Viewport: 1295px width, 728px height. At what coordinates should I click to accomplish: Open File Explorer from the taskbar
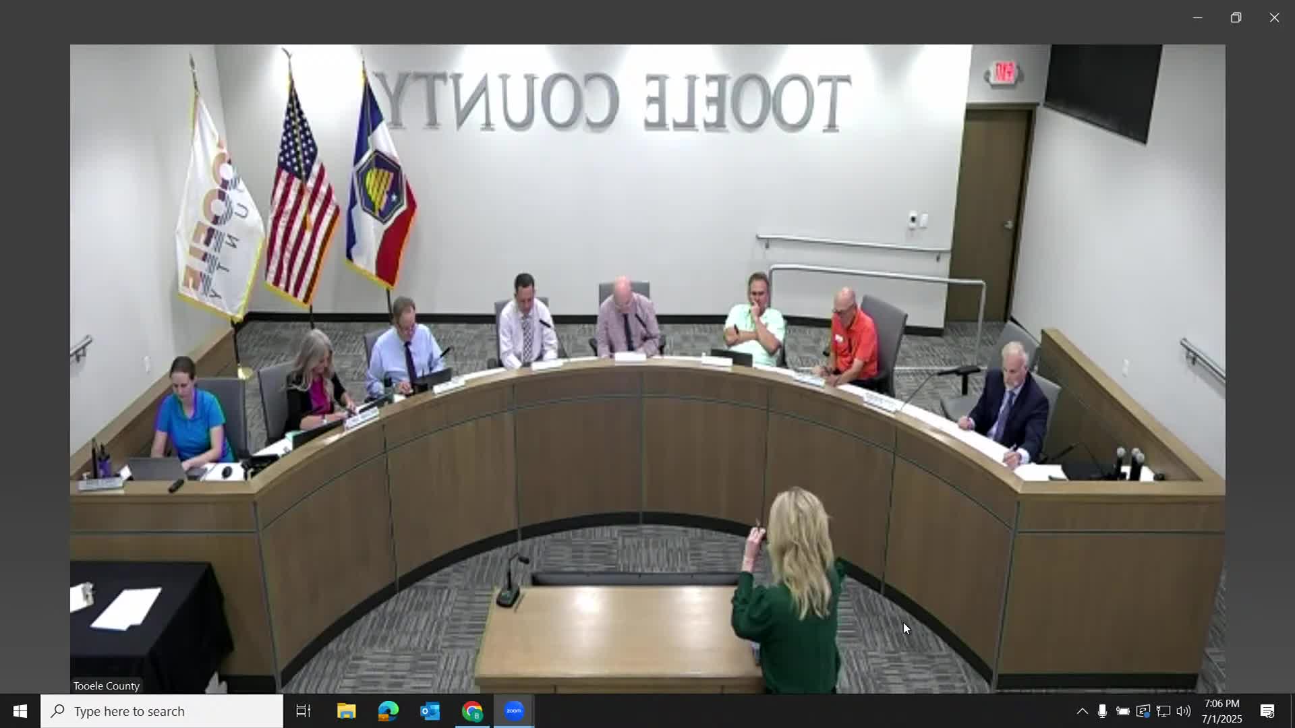[x=346, y=711]
